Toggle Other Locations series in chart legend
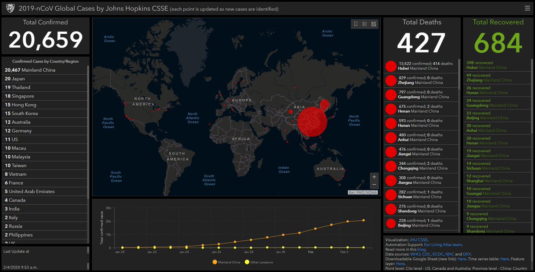Screen dimensions: 535x272 (x=259, y=262)
